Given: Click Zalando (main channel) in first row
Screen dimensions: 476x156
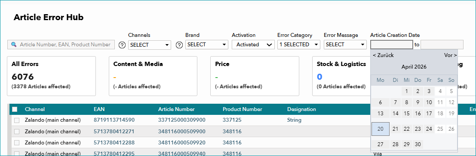Looking at the screenshot, I should 53,120.
